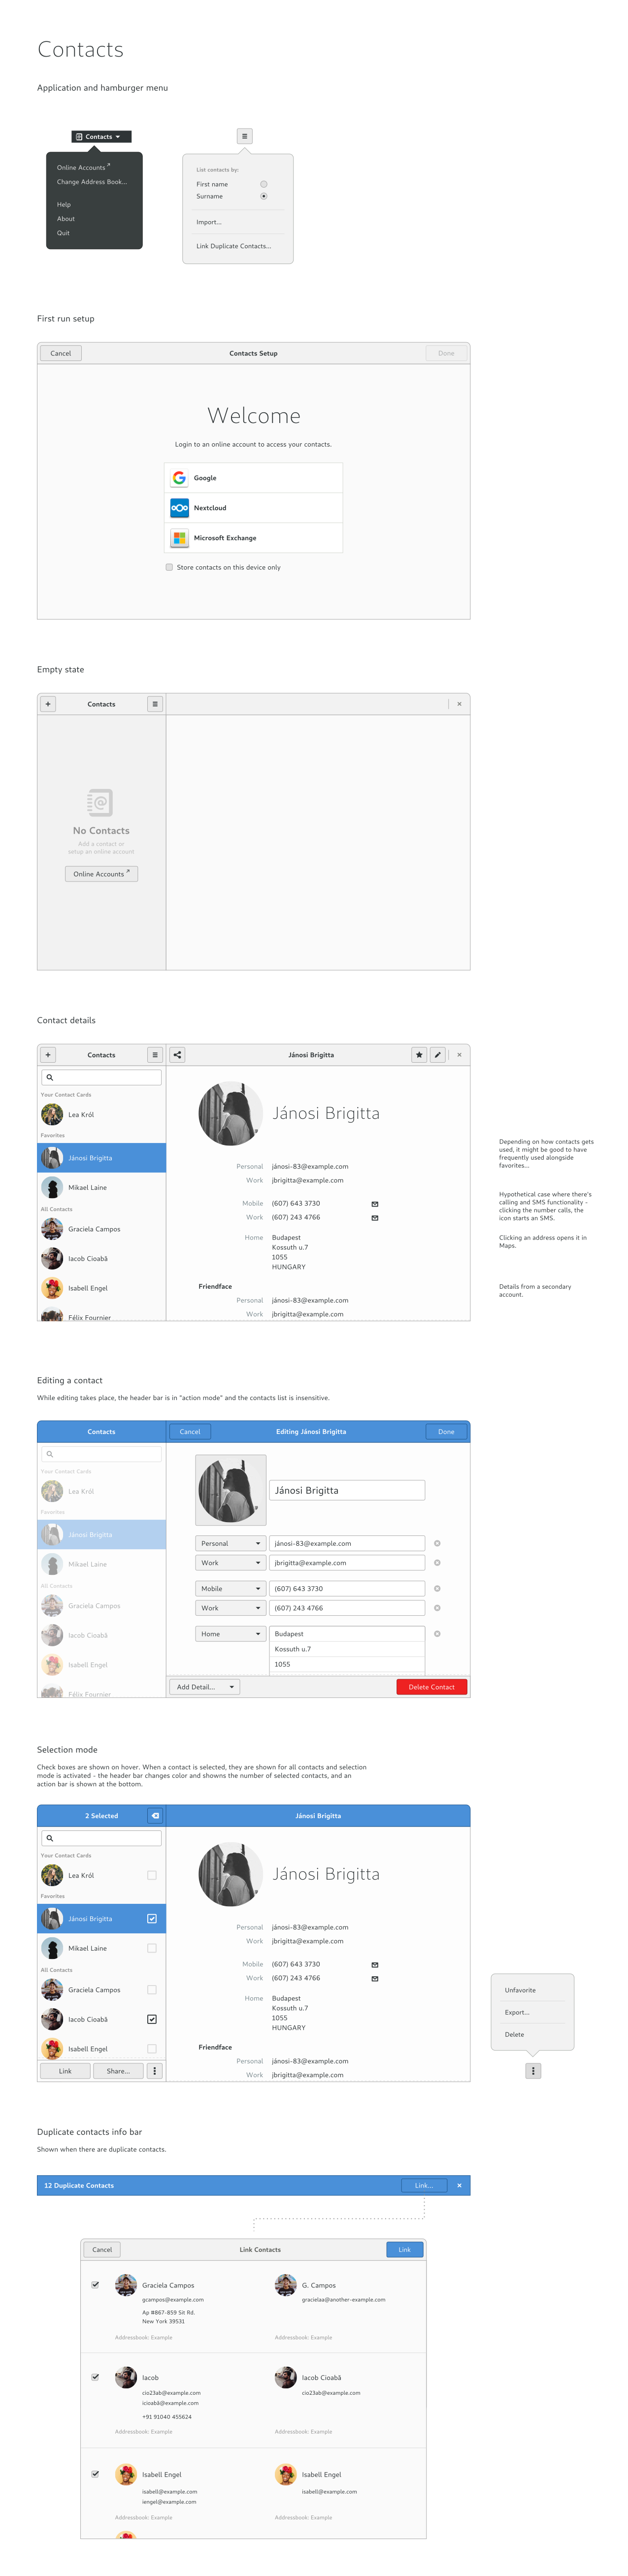Check Graciela Campos box in selection mode
The image size is (628, 2576).
[x=152, y=1990]
